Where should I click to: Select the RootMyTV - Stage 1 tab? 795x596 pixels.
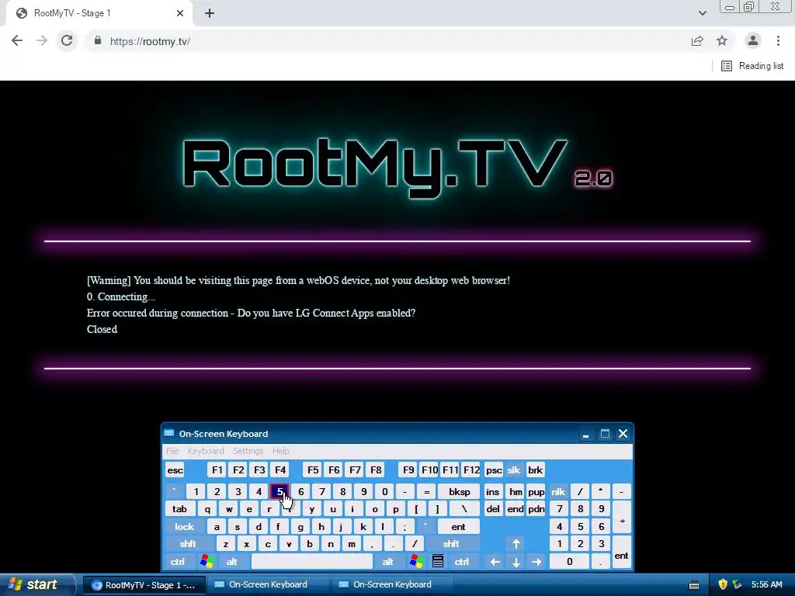100,13
